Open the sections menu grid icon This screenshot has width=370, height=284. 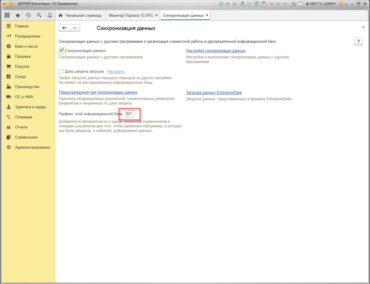coord(7,15)
